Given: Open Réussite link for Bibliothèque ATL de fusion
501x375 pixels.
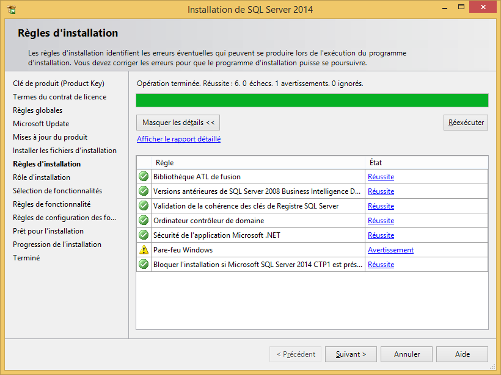Looking at the screenshot, I should coord(381,177).
